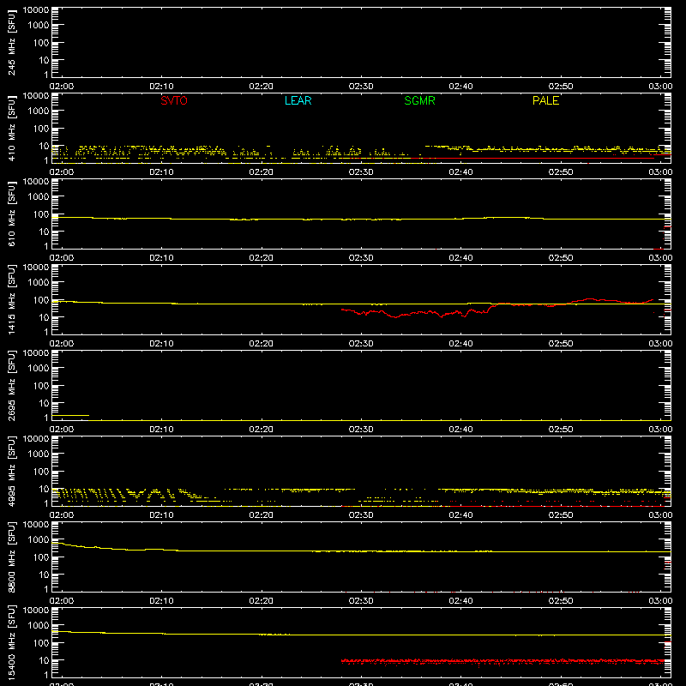Click the 02:50 time label under 1415 MHz panel
Screen dimensions: 686x686
coord(561,344)
